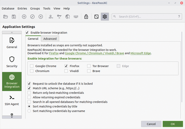The image size is (185, 129).
Task: Click the settings panel vertical scrollbar
Action: pyautogui.click(x=182, y=67)
